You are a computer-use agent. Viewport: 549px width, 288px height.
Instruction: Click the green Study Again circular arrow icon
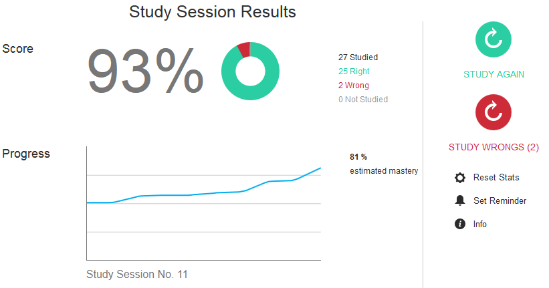tap(493, 39)
